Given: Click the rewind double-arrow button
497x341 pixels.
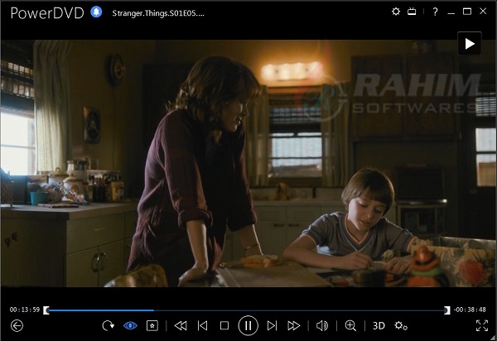Looking at the screenshot, I should [181, 326].
